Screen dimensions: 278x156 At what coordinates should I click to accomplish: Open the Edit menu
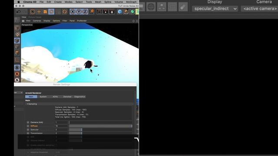click(49, 2)
